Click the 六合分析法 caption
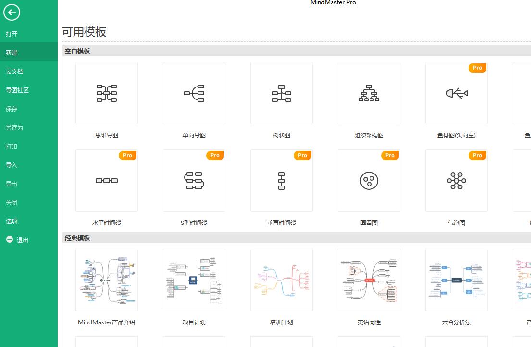 click(457, 322)
